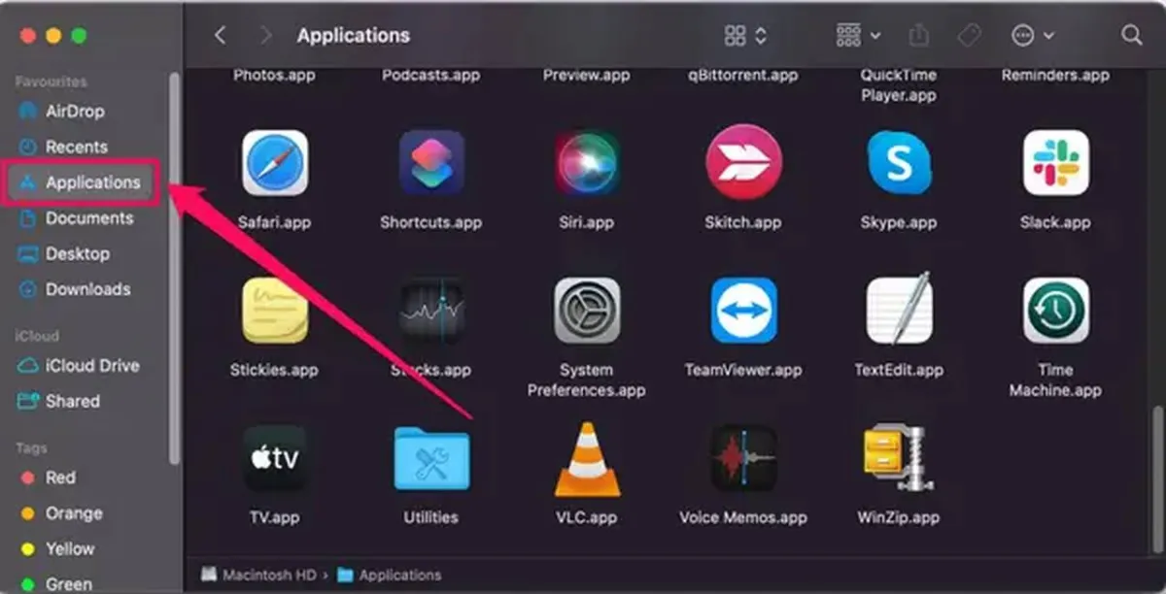
Task: Go back with the left chevron button
Action: (x=221, y=36)
